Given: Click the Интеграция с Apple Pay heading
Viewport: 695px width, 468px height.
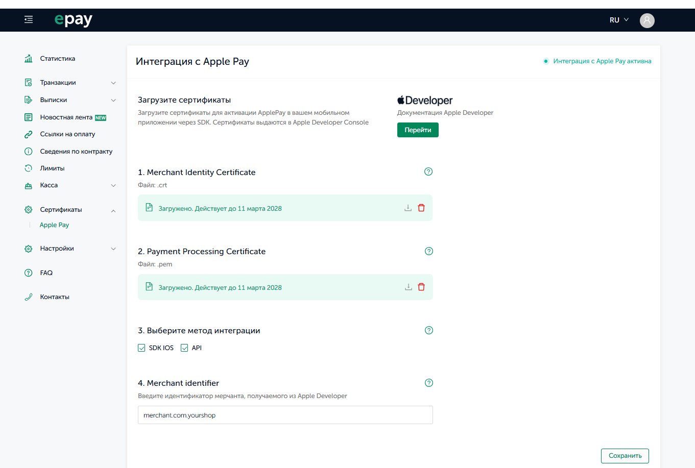Looking at the screenshot, I should (x=193, y=62).
